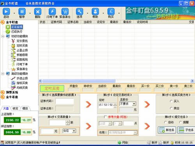Select the 买入 radio button
The image size is (195, 146).
click(171, 101)
